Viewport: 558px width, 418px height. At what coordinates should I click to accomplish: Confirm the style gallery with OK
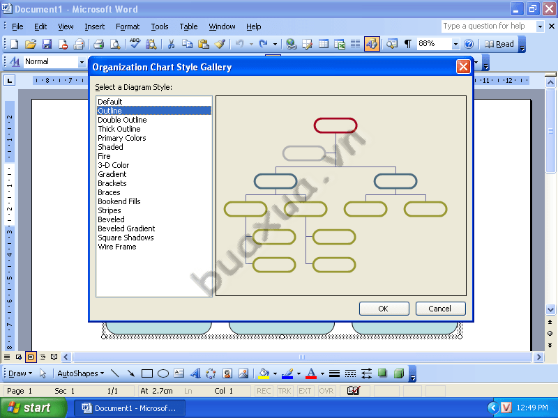pyautogui.click(x=384, y=309)
